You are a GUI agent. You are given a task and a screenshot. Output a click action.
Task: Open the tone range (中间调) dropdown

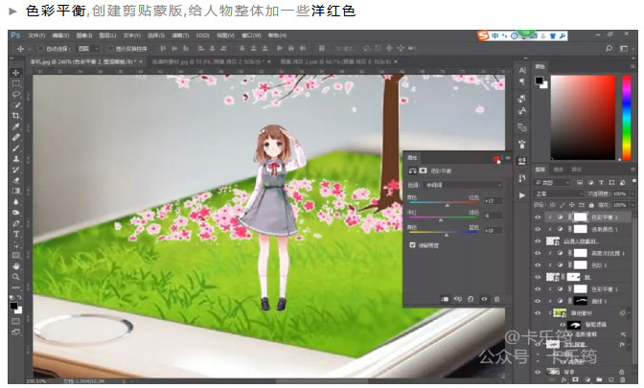point(463,185)
